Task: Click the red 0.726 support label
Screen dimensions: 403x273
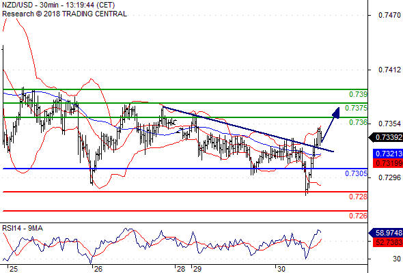Action: pos(358,216)
